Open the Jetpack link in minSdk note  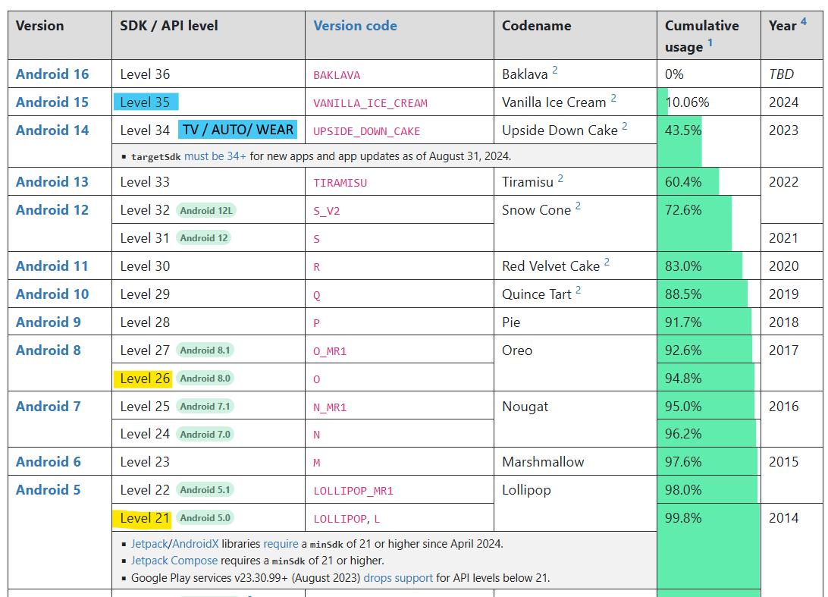pyautogui.click(x=149, y=544)
